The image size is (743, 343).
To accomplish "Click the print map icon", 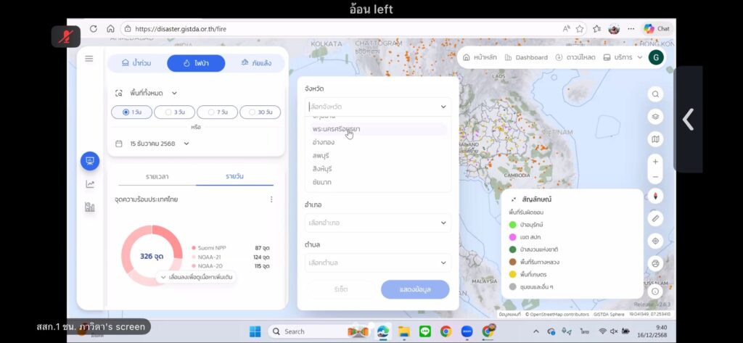I will 655,263.
